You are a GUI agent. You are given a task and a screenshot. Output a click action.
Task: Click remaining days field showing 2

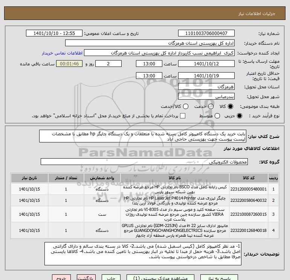[x=108, y=64]
